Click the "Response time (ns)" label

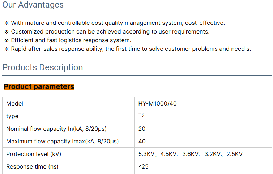point(32,167)
